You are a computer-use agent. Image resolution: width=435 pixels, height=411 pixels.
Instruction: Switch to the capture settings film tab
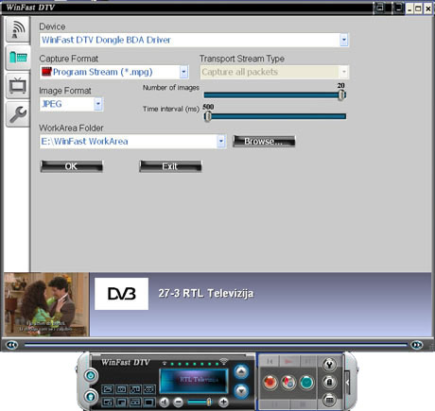point(18,58)
